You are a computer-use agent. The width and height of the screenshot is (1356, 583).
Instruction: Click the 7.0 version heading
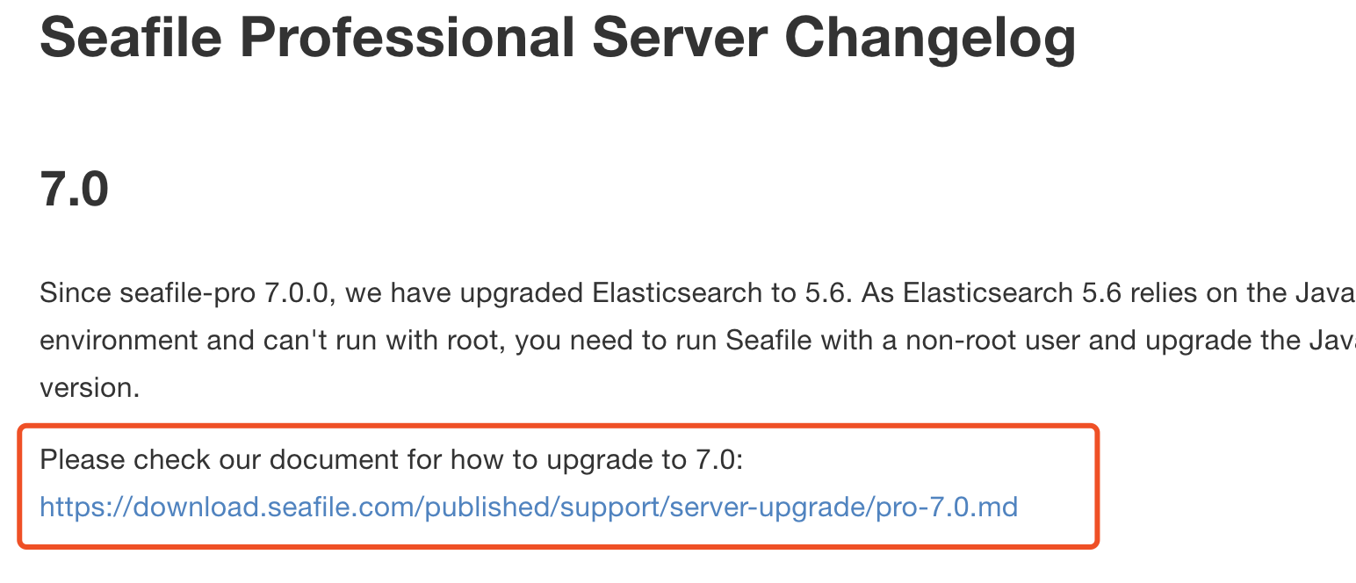(74, 188)
